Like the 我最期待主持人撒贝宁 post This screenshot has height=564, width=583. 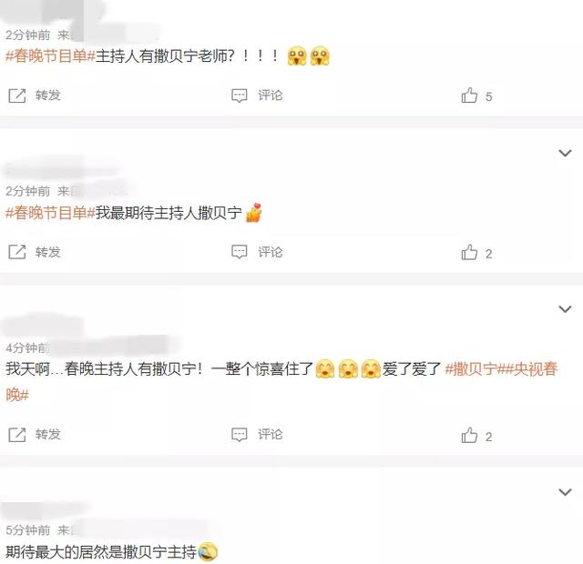tap(469, 252)
